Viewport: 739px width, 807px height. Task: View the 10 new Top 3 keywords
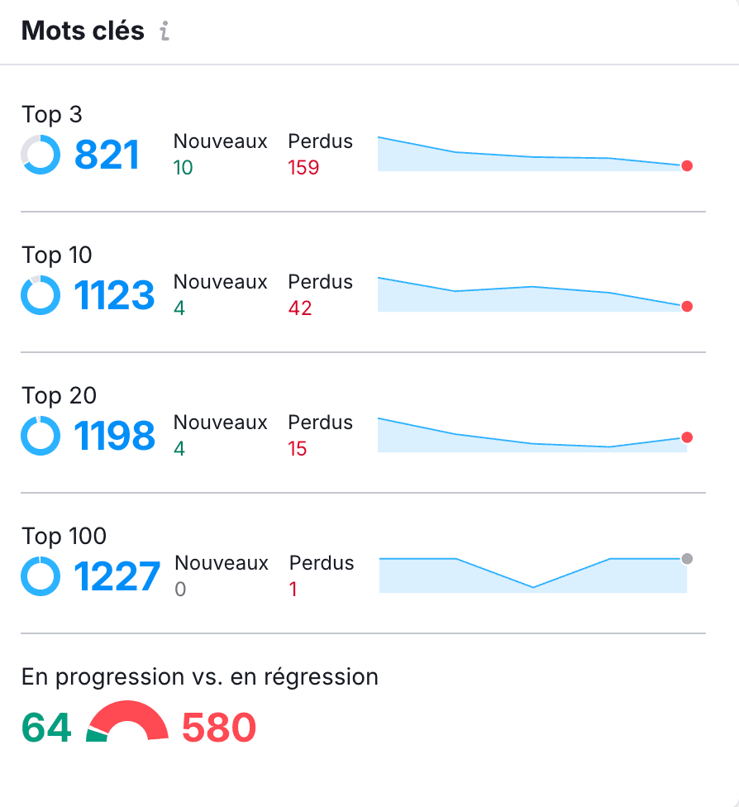[184, 168]
